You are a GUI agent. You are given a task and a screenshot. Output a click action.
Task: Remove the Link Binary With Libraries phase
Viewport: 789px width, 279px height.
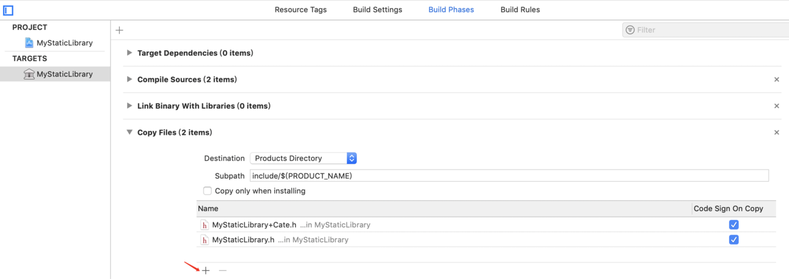pos(776,106)
